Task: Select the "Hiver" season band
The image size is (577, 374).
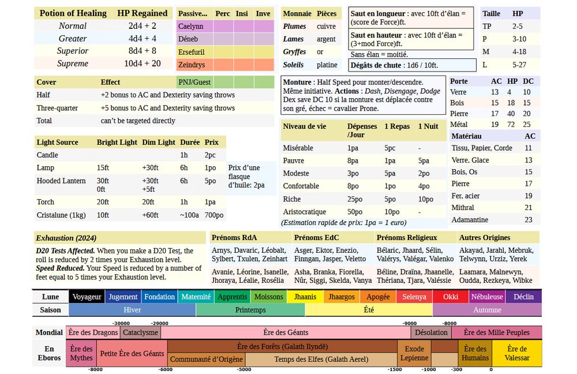Action: click(x=132, y=310)
